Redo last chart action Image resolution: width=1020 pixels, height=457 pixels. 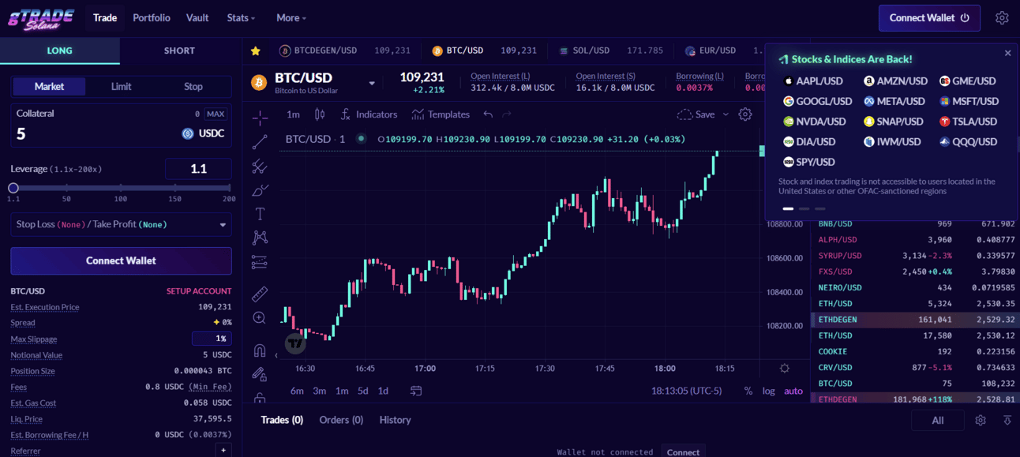tap(507, 114)
